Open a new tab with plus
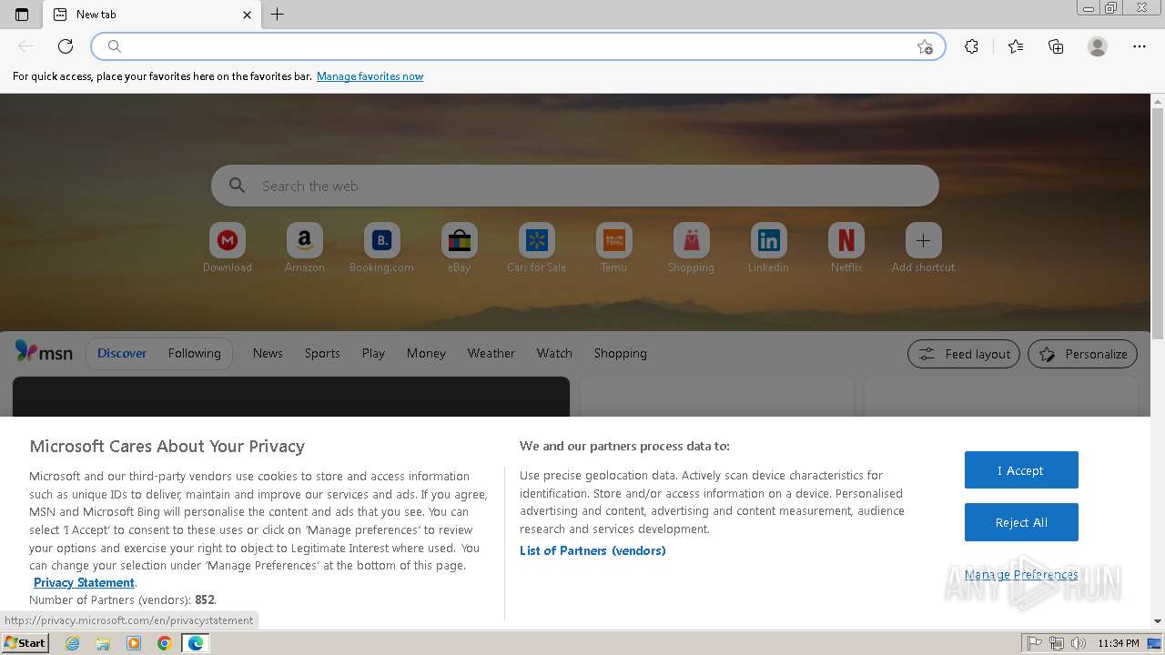This screenshot has width=1165, height=655. 278,15
